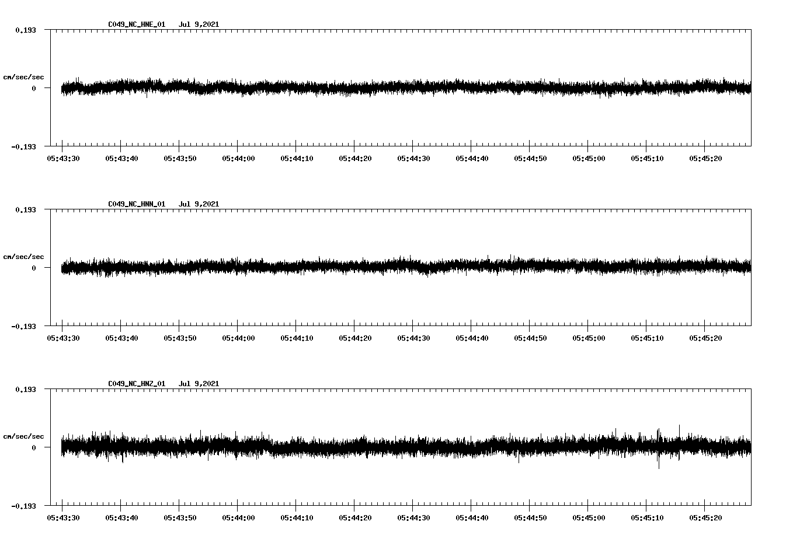
Task: Click the -0.193 lower amplitude label on top plot
Action: [x=24, y=147]
